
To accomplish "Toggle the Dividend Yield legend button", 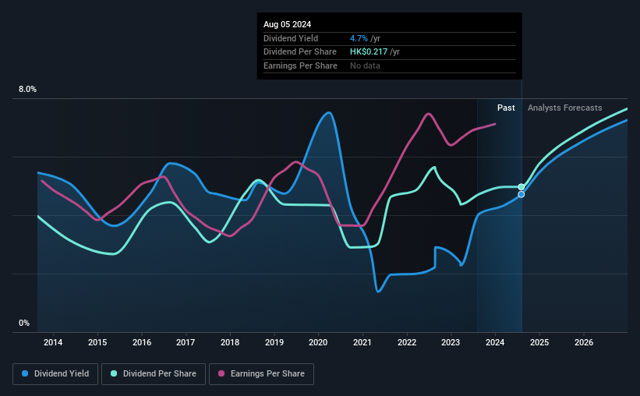I will click(x=55, y=374).
